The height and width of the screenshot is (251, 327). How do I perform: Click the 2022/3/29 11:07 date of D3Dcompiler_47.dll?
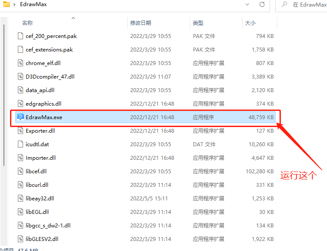151,77
